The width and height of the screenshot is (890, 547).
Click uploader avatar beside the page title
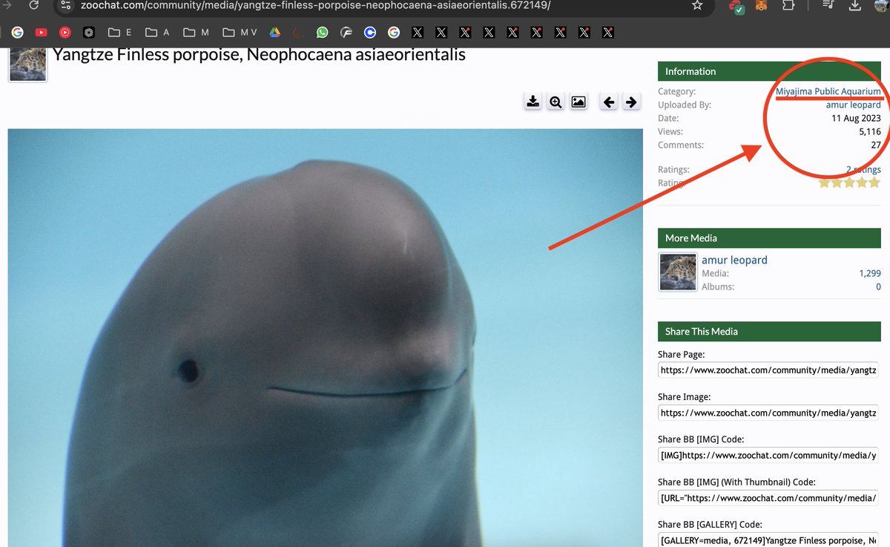(28, 64)
